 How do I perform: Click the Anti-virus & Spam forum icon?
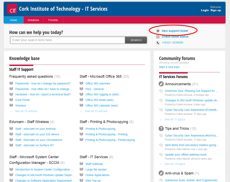coord(161,173)
